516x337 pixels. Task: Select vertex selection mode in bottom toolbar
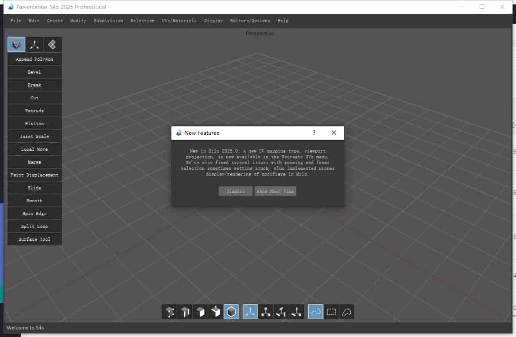(170, 312)
